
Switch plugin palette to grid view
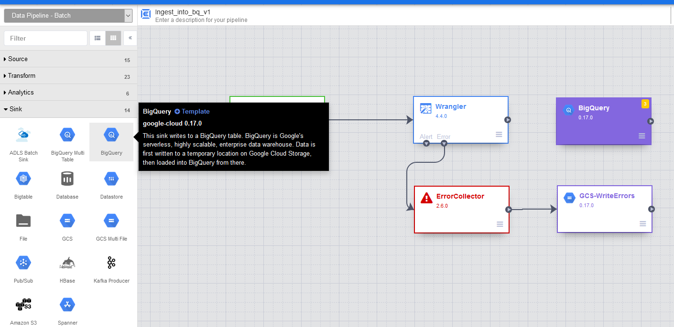click(x=113, y=38)
